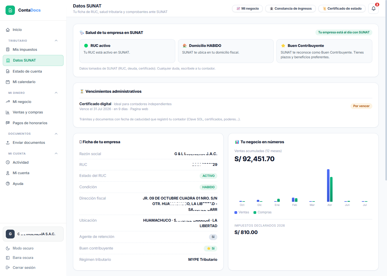Collapse the MI DINERO sidebar section
Image resolution: width=387 pixels, height=276 pixels.
tap(56, 93)
